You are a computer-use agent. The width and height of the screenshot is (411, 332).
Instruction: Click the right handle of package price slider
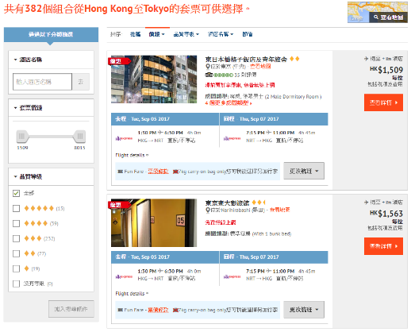(79, 136)
